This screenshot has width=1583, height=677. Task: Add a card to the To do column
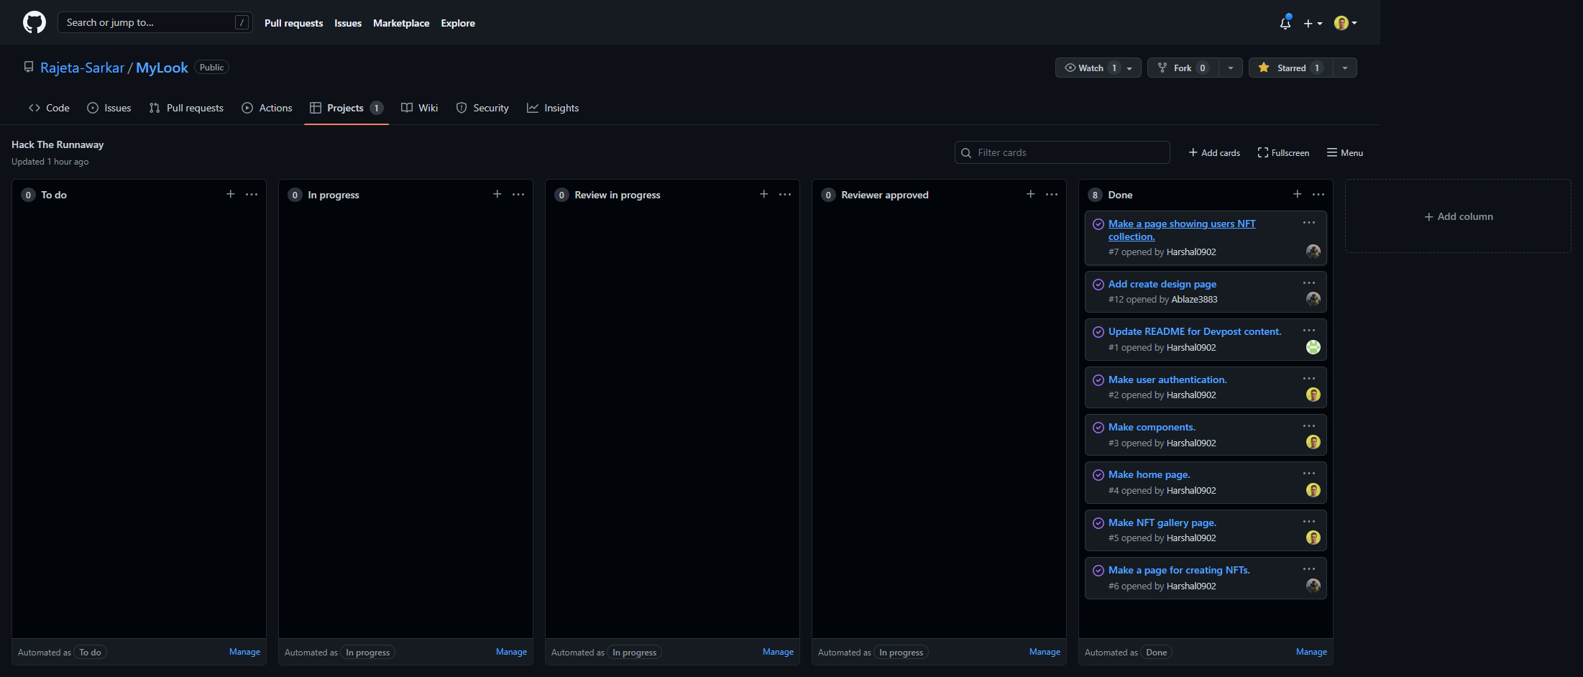[231, 194]
